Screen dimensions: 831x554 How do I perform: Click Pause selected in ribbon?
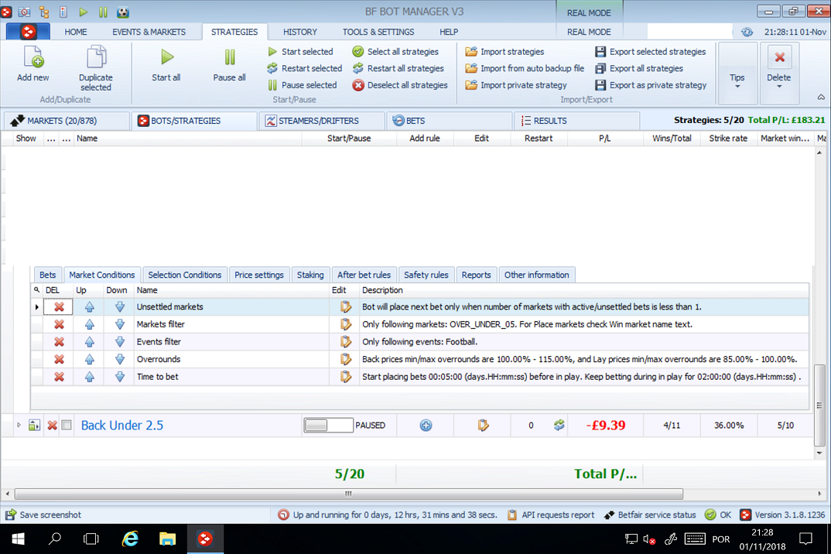tap(302, 85)
